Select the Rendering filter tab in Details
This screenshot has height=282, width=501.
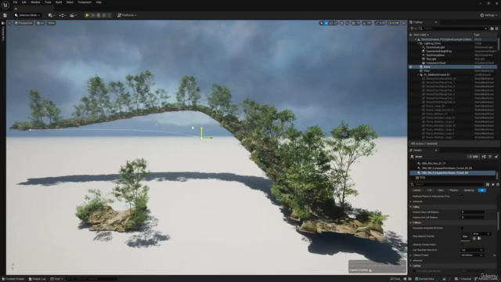469,190
